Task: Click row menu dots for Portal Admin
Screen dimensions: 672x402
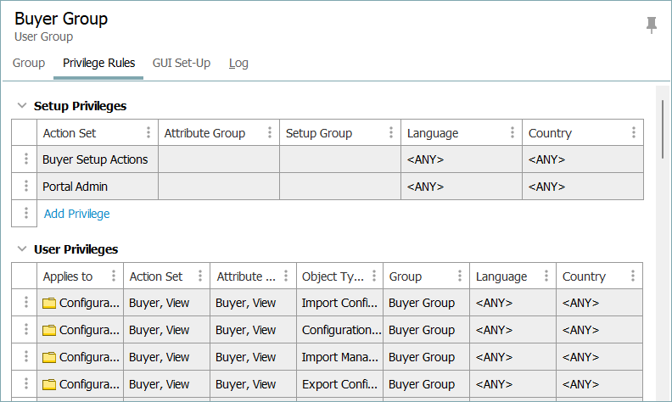Action: (x=26, y=187)
